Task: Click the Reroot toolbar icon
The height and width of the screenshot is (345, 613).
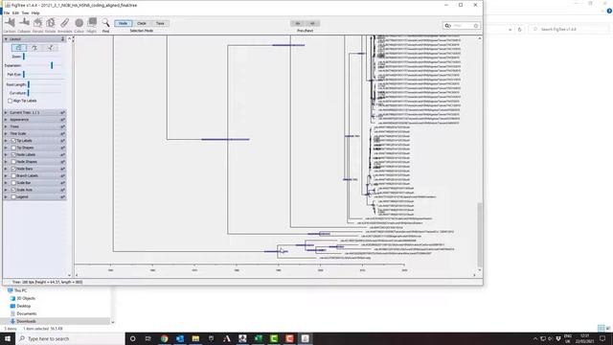Action: pos(38,23)
